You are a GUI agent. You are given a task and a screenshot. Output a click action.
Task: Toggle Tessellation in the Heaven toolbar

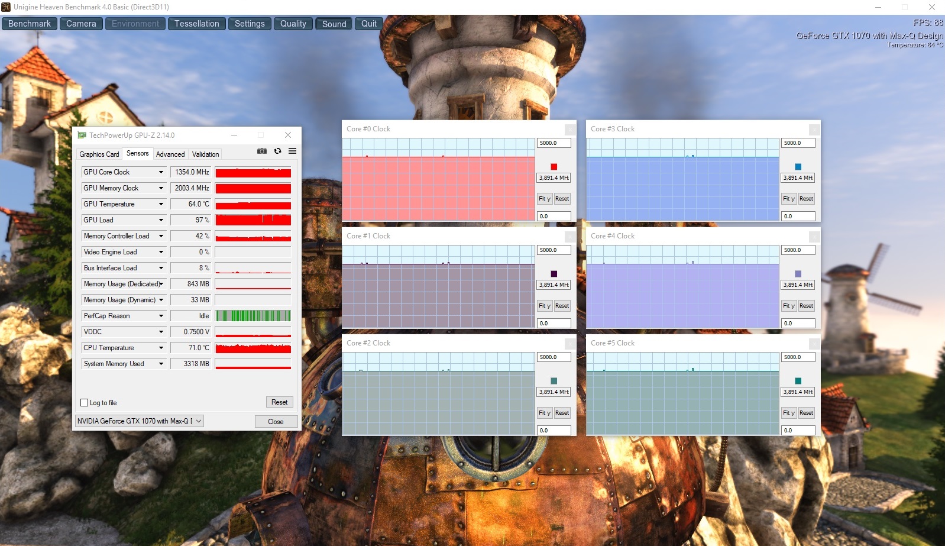point(196,24)
